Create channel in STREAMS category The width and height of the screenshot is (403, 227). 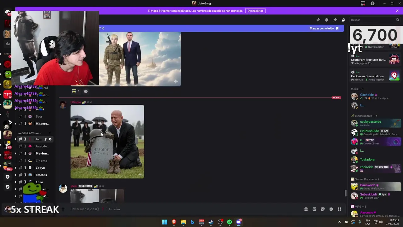50,133
